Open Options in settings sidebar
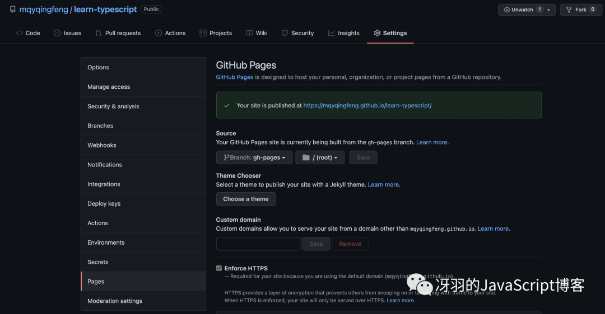Screen dimensions: 605x314 pyautogui.click(x=143, y=68)
